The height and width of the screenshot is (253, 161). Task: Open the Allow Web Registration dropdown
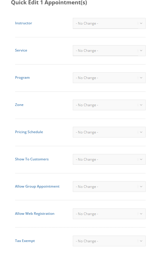109,214
